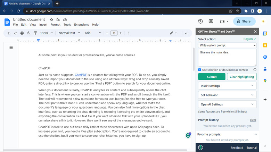Expand the Set behavior section
271x152 pixels.
(x=227, y=95)
